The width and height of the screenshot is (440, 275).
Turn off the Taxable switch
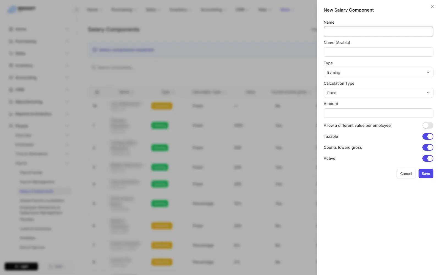428,136
